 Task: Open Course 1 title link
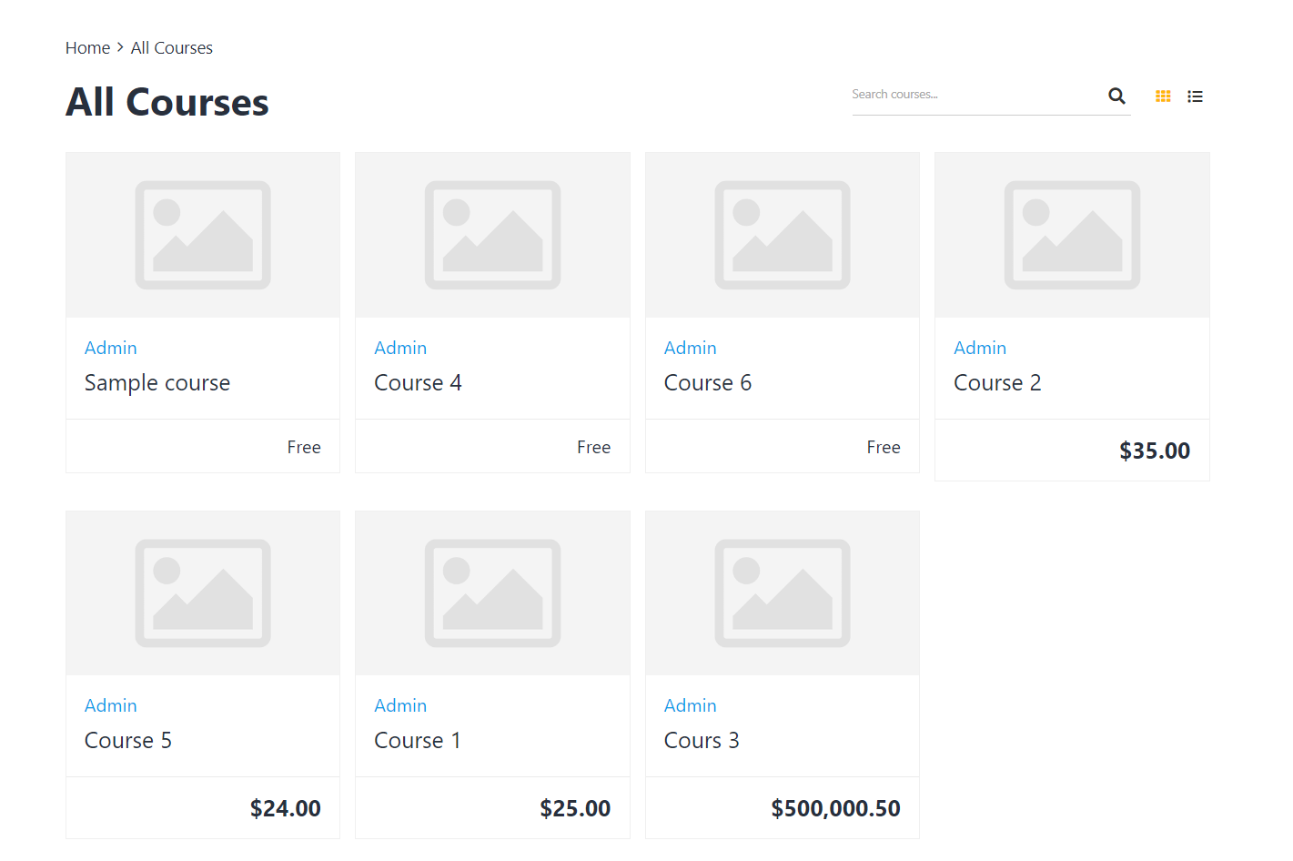click(417, 741)
